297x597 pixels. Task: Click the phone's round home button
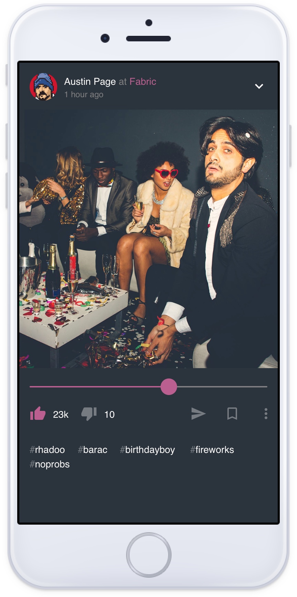149,555
